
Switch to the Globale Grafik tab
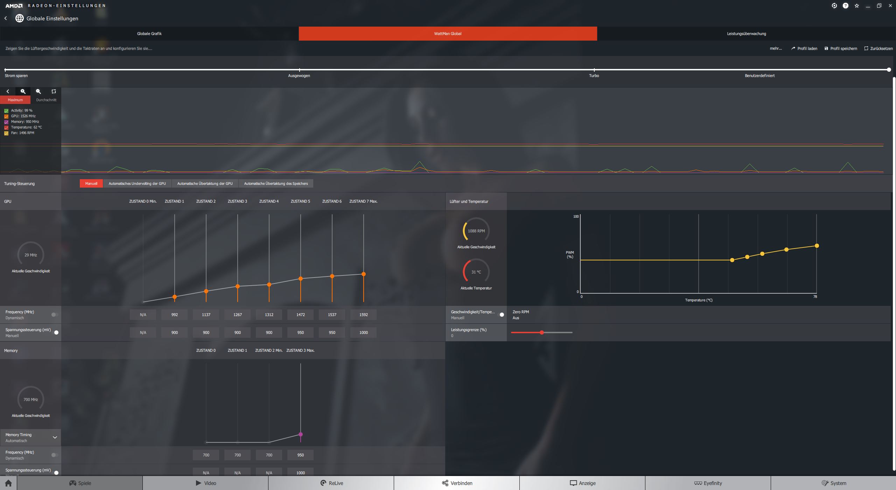(149, 34)
